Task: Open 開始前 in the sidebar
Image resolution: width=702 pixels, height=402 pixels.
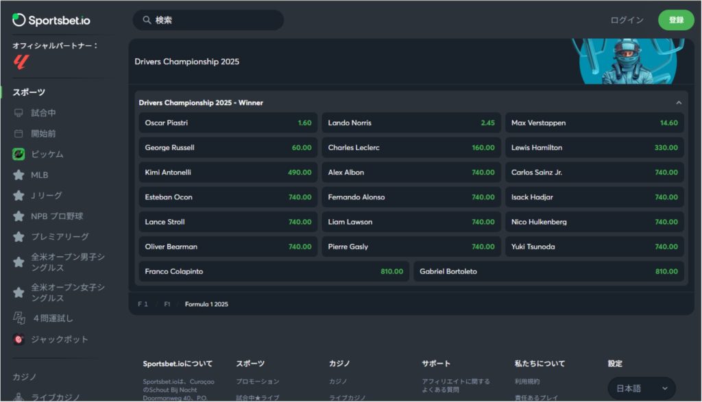Action: pyautogui.click(x=43, y=134)
